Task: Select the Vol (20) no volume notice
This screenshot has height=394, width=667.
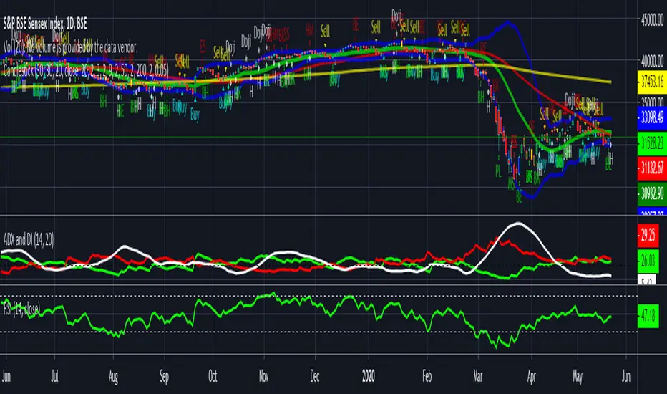Action: pyautogui.click(x=70, y=47)
